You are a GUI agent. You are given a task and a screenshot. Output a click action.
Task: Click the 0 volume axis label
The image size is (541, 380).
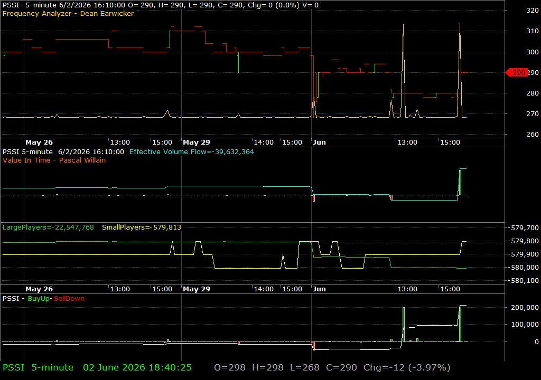537,341
